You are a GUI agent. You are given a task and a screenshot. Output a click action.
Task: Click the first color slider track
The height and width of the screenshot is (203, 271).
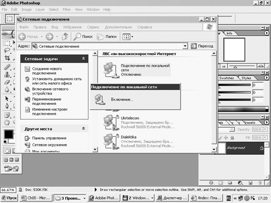tap(235, 85)
